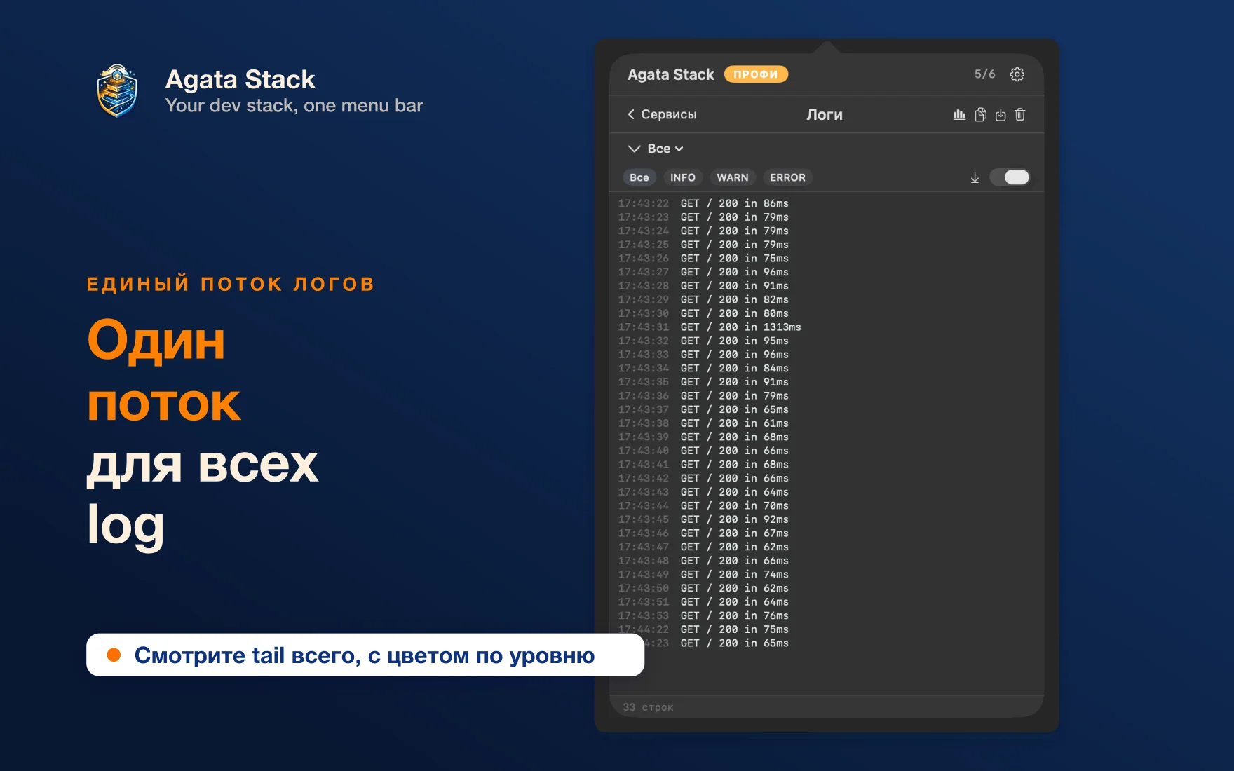Click the 5/6 services counter
Image resolution: width=1234 pixels, height=771 pixels.
coord(984,74)
